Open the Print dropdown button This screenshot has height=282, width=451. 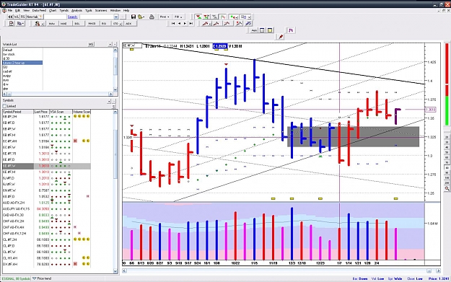[x=165, y=17]
